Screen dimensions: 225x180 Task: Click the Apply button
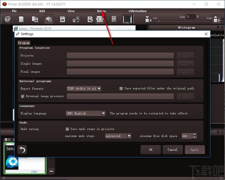click(x=195, y=150)
